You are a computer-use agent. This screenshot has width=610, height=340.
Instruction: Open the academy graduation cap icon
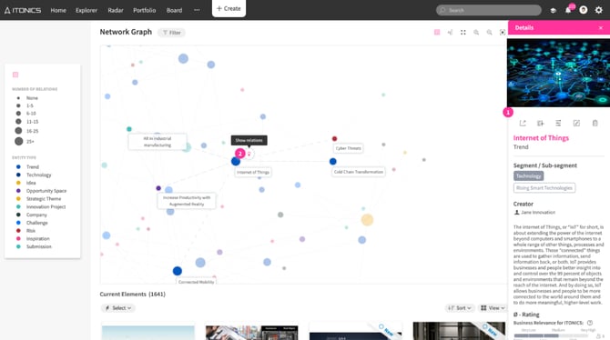point(554,11)
